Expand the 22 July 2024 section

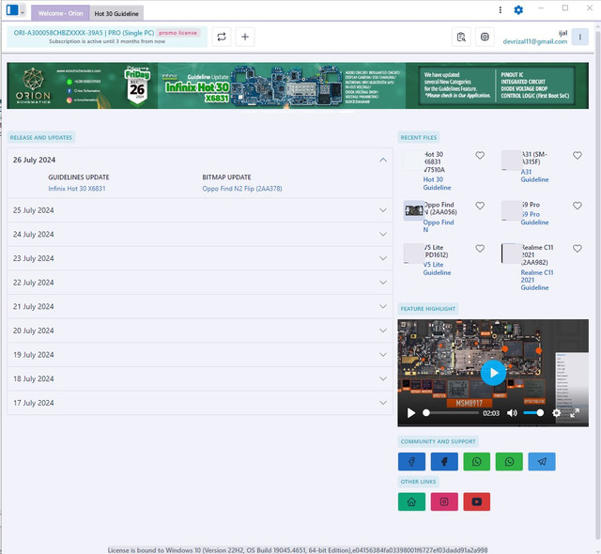[x=200, y=283]
